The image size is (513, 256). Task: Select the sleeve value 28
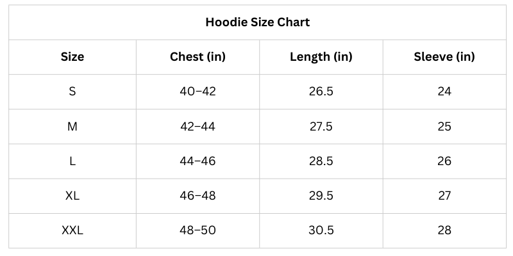point(444,230)
